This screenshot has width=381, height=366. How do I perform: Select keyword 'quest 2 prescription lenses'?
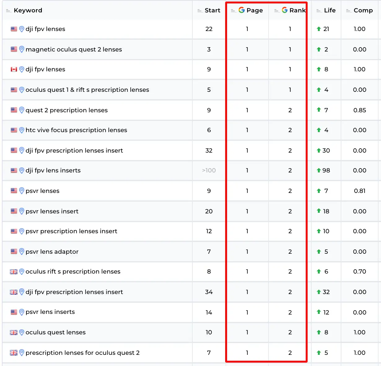[67, 110]
